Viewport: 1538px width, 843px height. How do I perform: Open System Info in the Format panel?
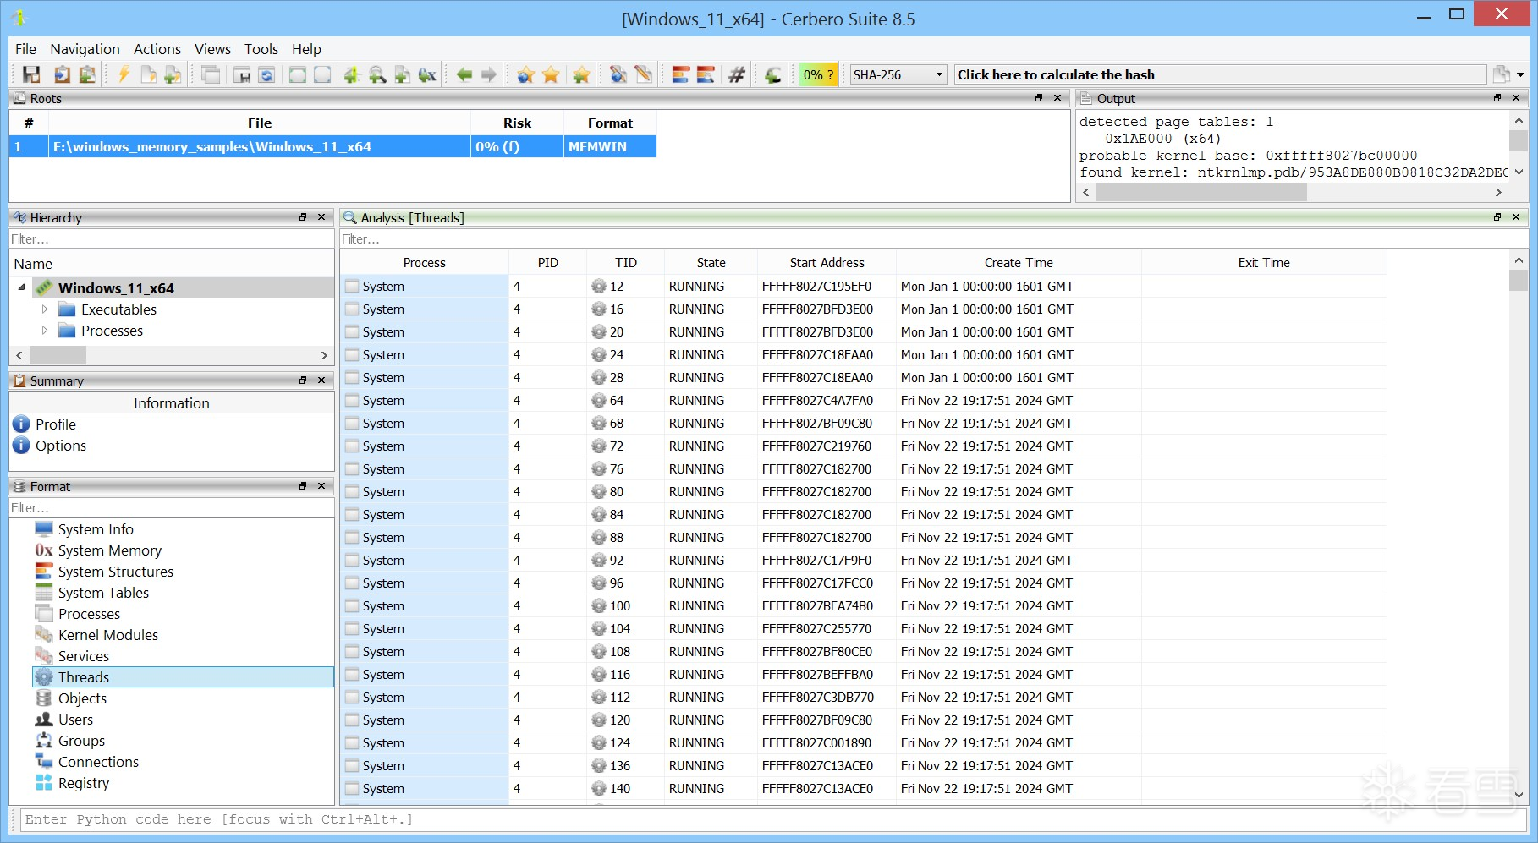pos(96,529)
